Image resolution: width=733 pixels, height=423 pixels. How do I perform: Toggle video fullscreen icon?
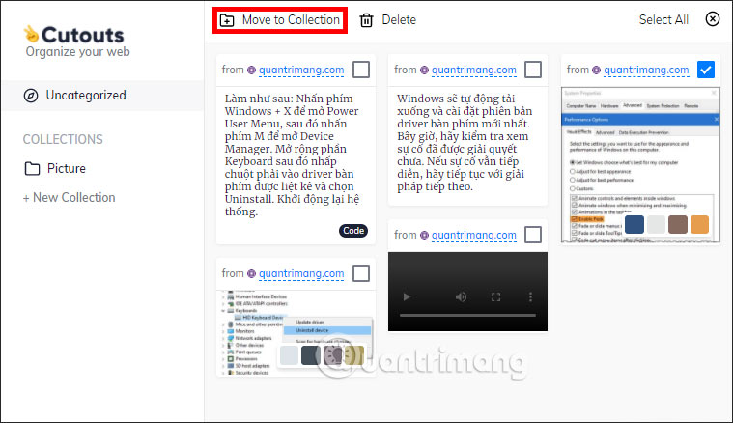click(x=496, y=296)
